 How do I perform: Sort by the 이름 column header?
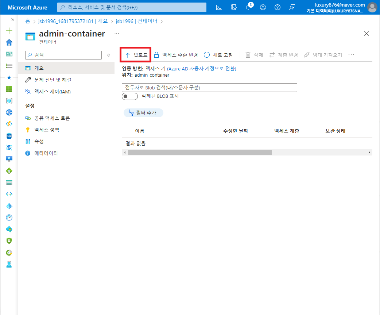point(140,131)
